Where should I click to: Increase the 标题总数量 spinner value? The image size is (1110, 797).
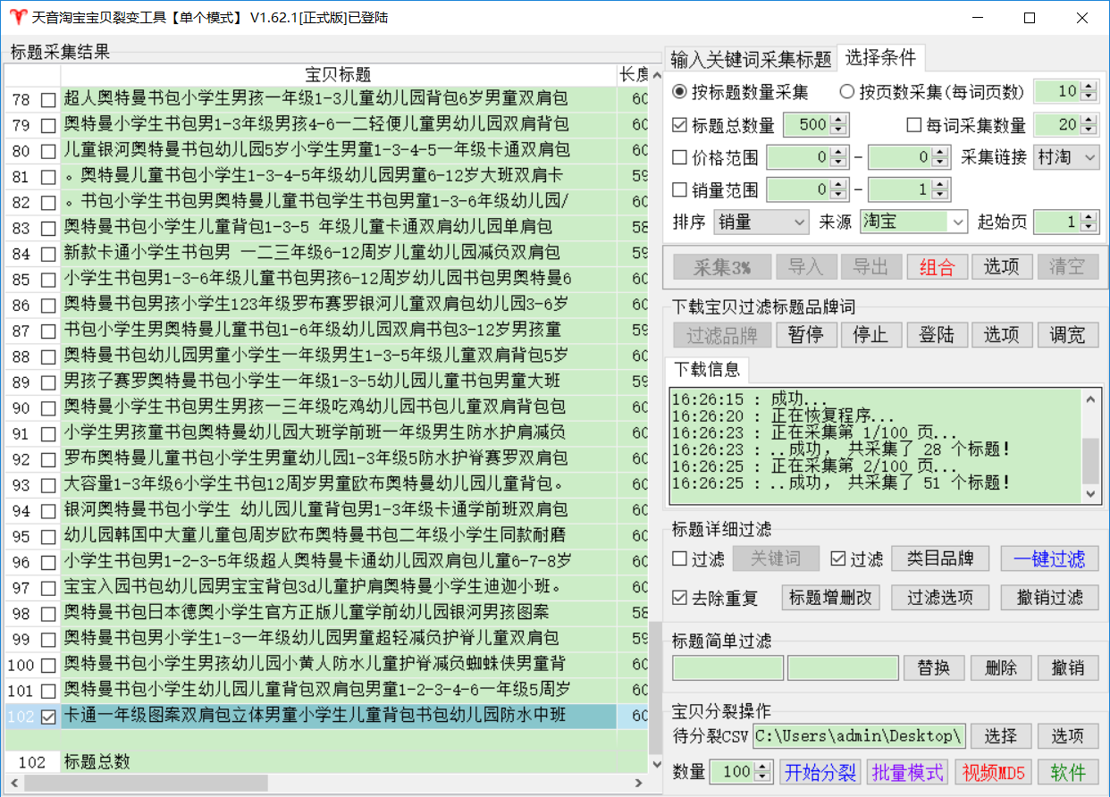click(x=837, y=120)
